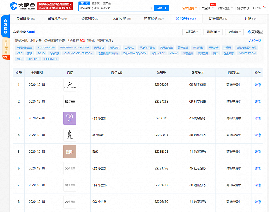
Task: Click 详情 link for row 1
Action: click(257, 85)
